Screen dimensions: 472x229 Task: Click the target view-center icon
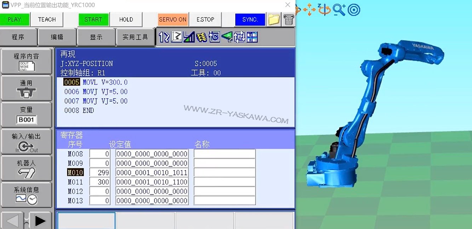tap(354, 10)
